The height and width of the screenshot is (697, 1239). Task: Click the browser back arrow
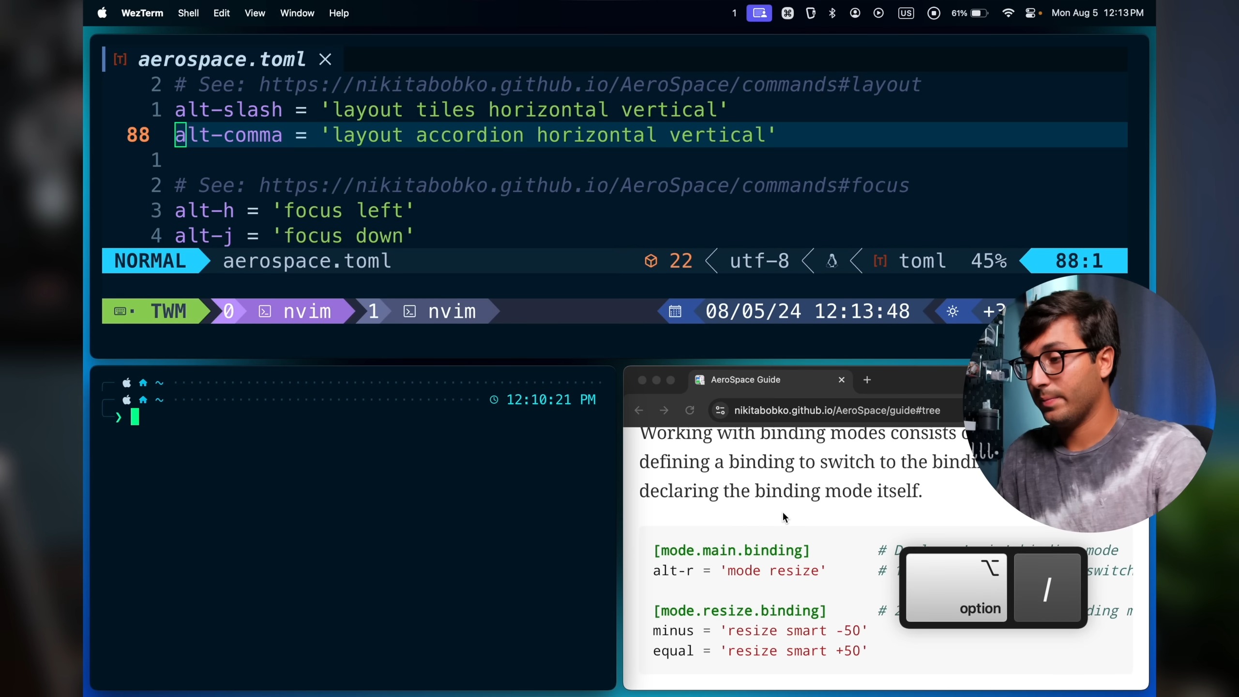pos(639,410)
